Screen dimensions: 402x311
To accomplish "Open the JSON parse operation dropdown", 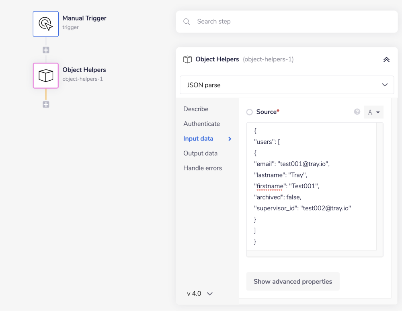I will click(x=287, y=85).
